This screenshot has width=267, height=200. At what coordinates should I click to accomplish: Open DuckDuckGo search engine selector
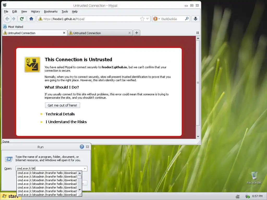(x=156, y=19)
